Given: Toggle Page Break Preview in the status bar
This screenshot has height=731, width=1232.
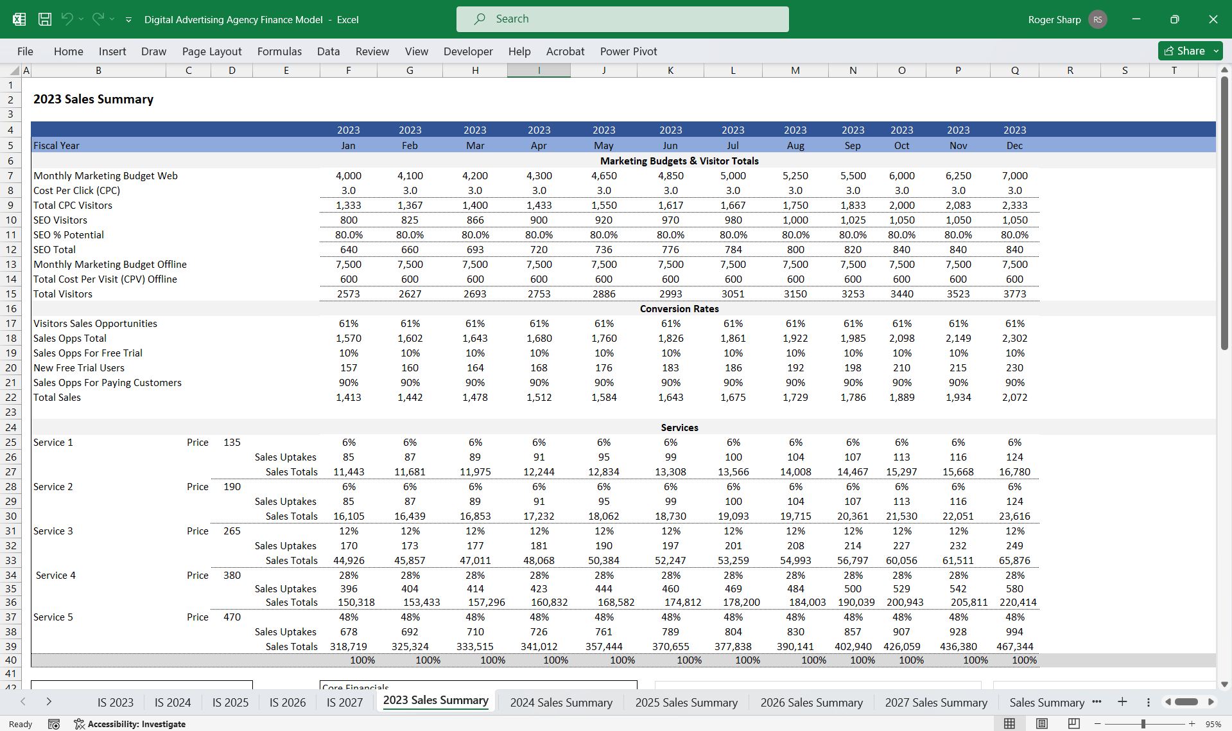Looking at the screenshot, I should (1073, 723).
